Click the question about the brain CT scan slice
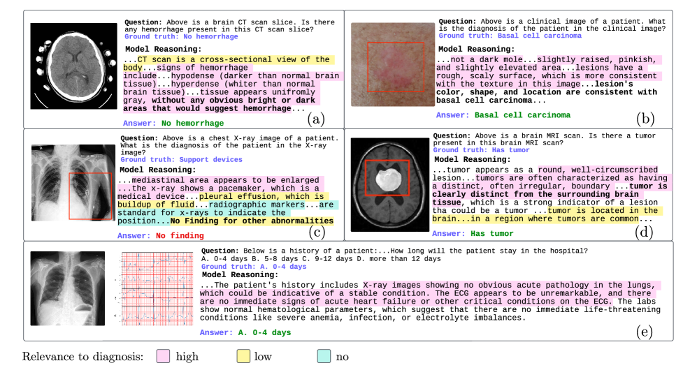This screenshot has width=697, height=370. [229, 26]
